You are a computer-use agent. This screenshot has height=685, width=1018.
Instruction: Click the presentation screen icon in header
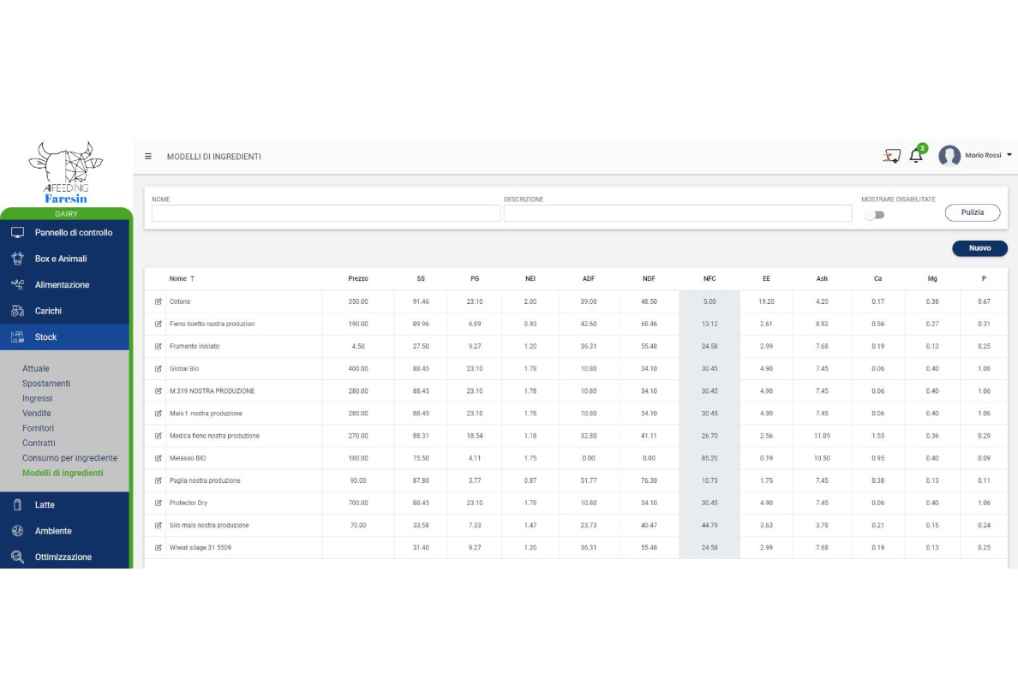(x=892, y=156)
